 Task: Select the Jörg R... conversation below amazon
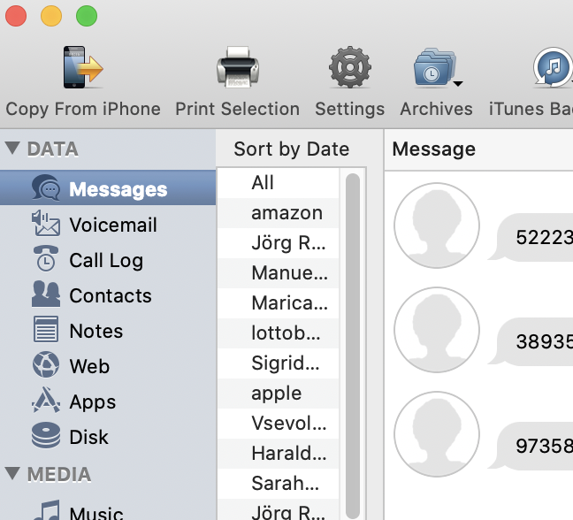point(279,243)
